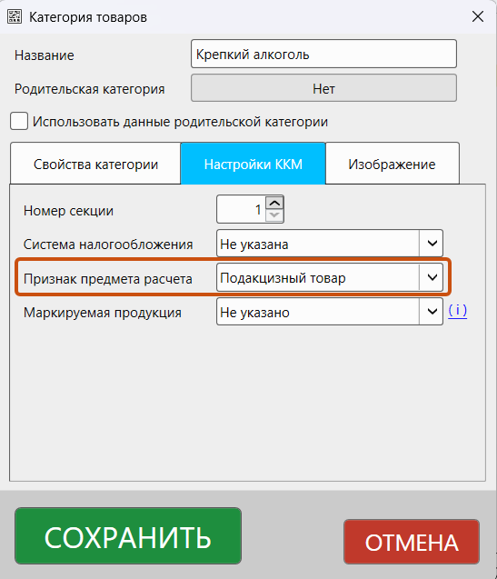Screen dimensions: 497x579
Task: Click the Категория товаров window title
Action: click(88, 17)
